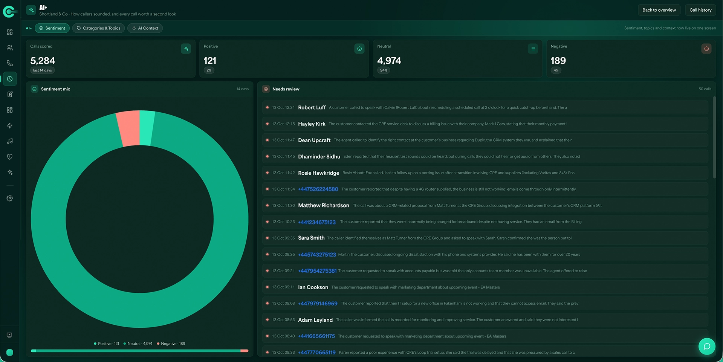Screen dimensions: 723x362
Task: Click Back to overview button
Action: coord(659,10)
